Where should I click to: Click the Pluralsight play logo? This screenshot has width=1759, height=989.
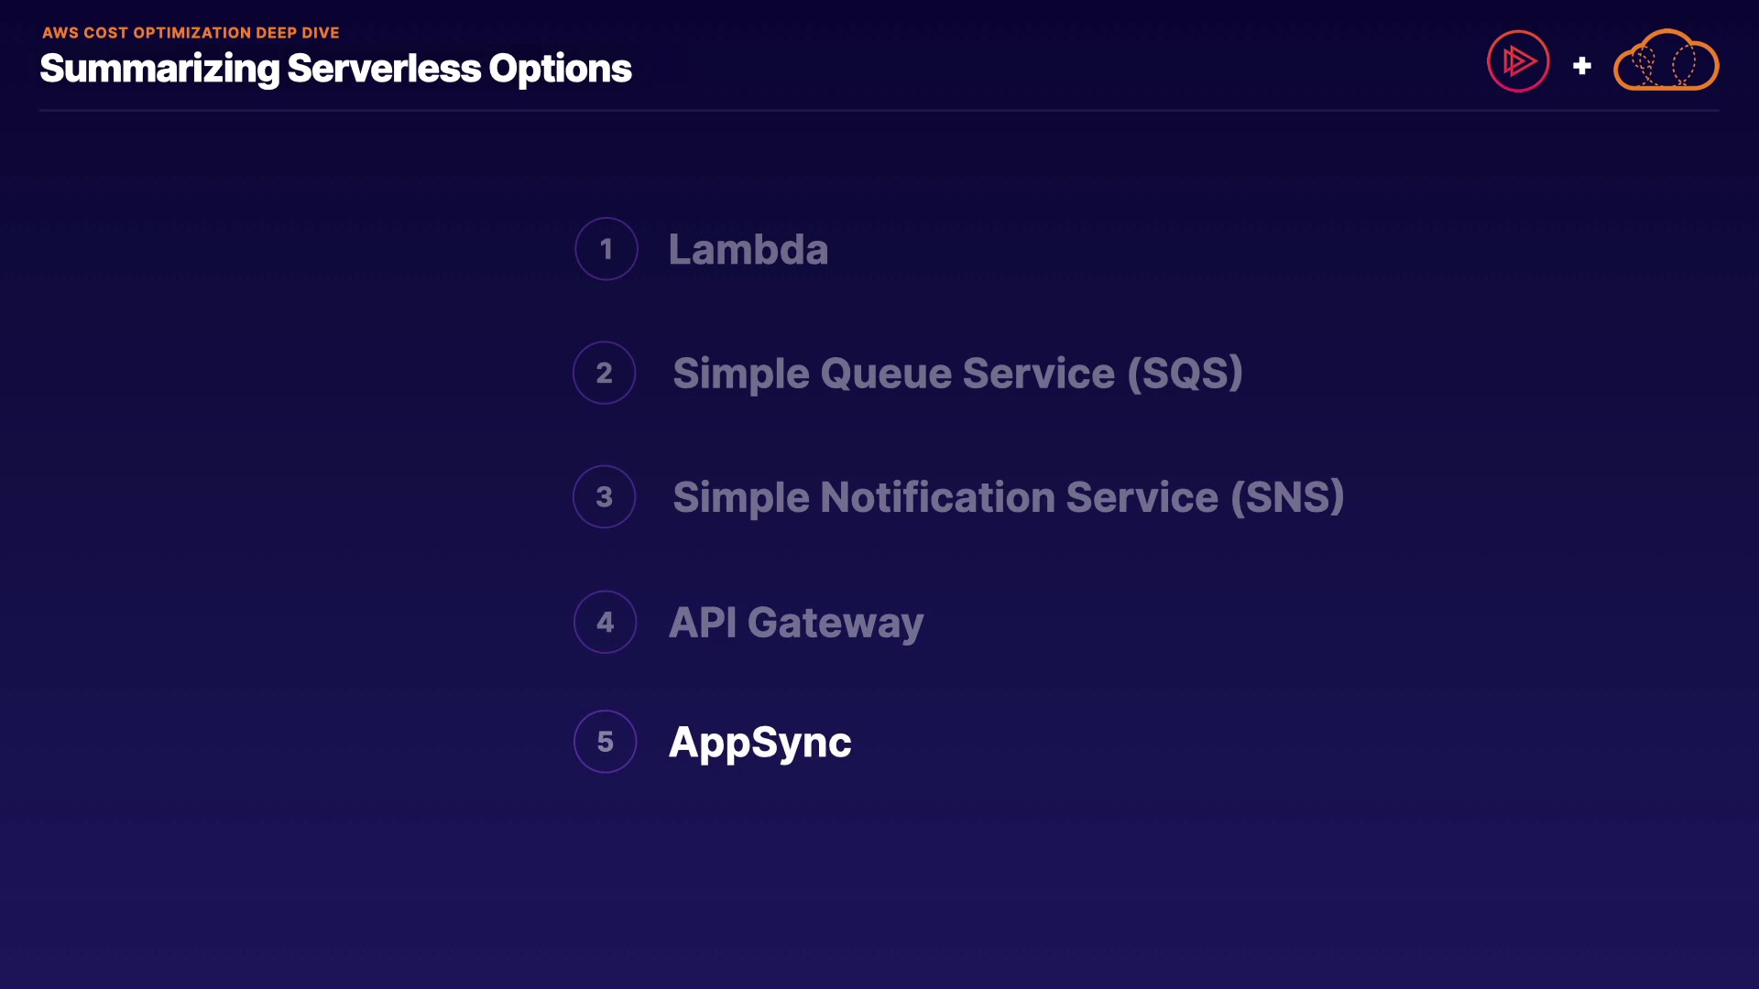tap(1518, 61)
